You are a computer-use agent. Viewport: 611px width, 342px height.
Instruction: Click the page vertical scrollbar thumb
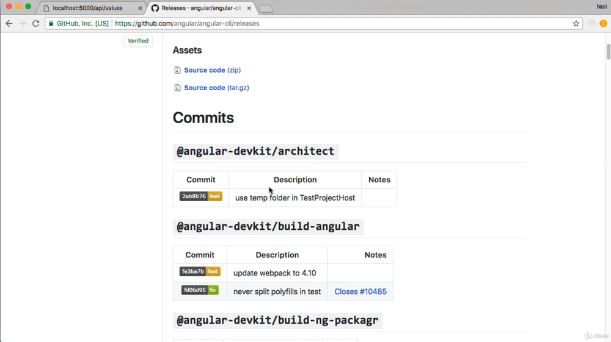(x=608, y=52)
